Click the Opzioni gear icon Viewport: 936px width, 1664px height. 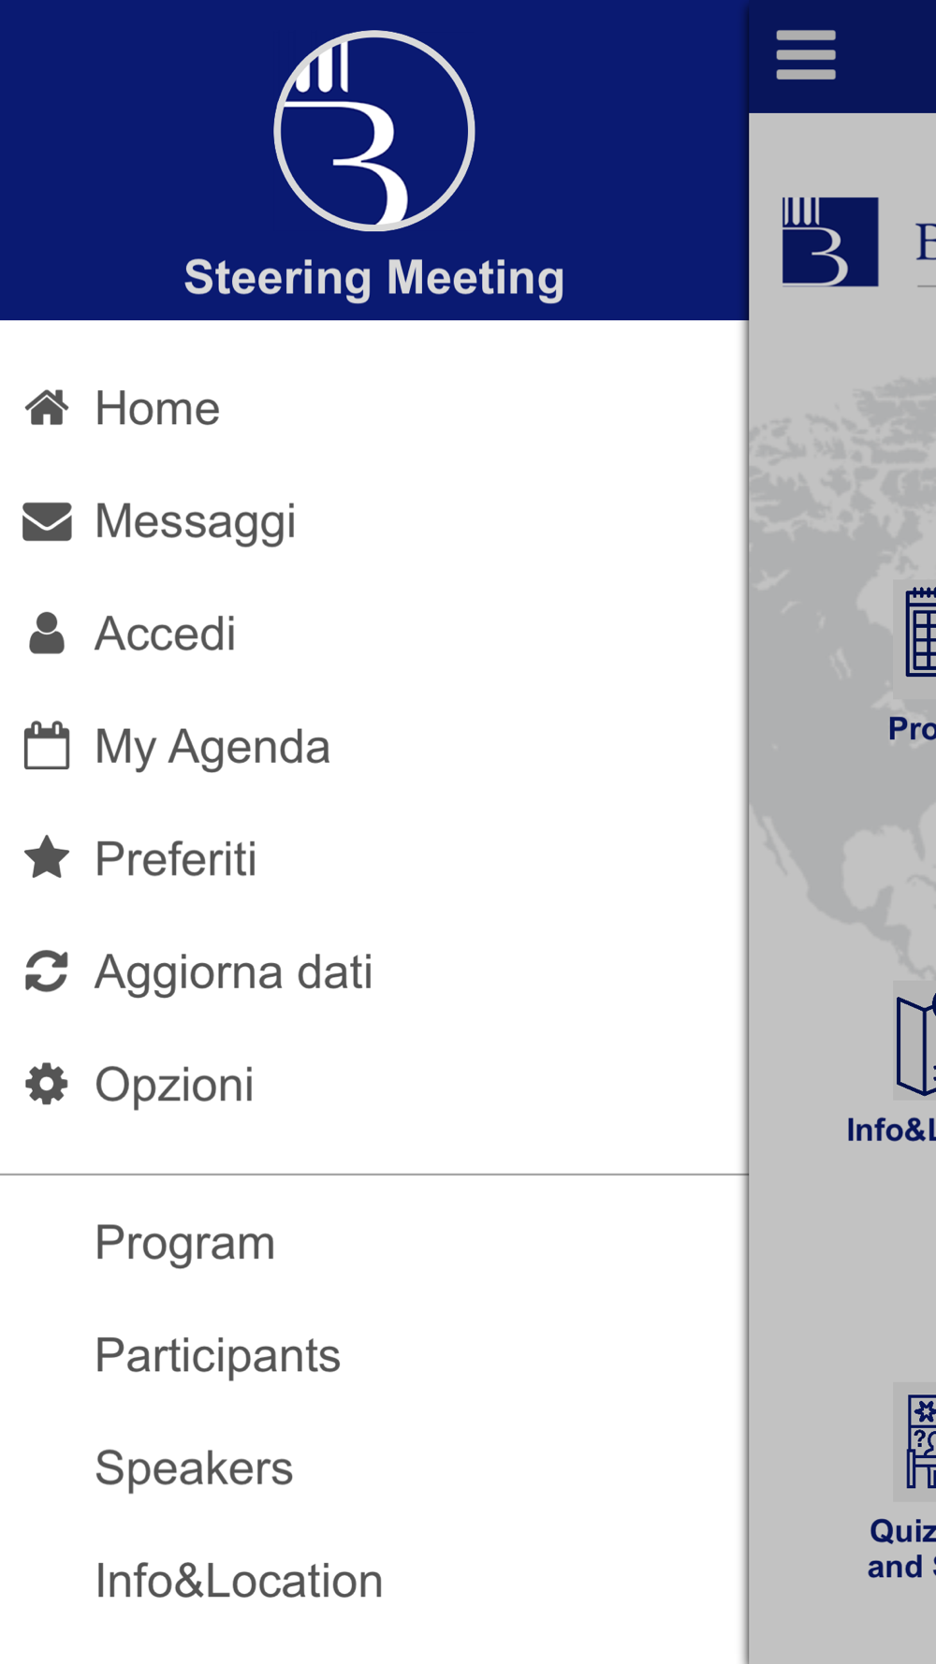click(47, 1084)
